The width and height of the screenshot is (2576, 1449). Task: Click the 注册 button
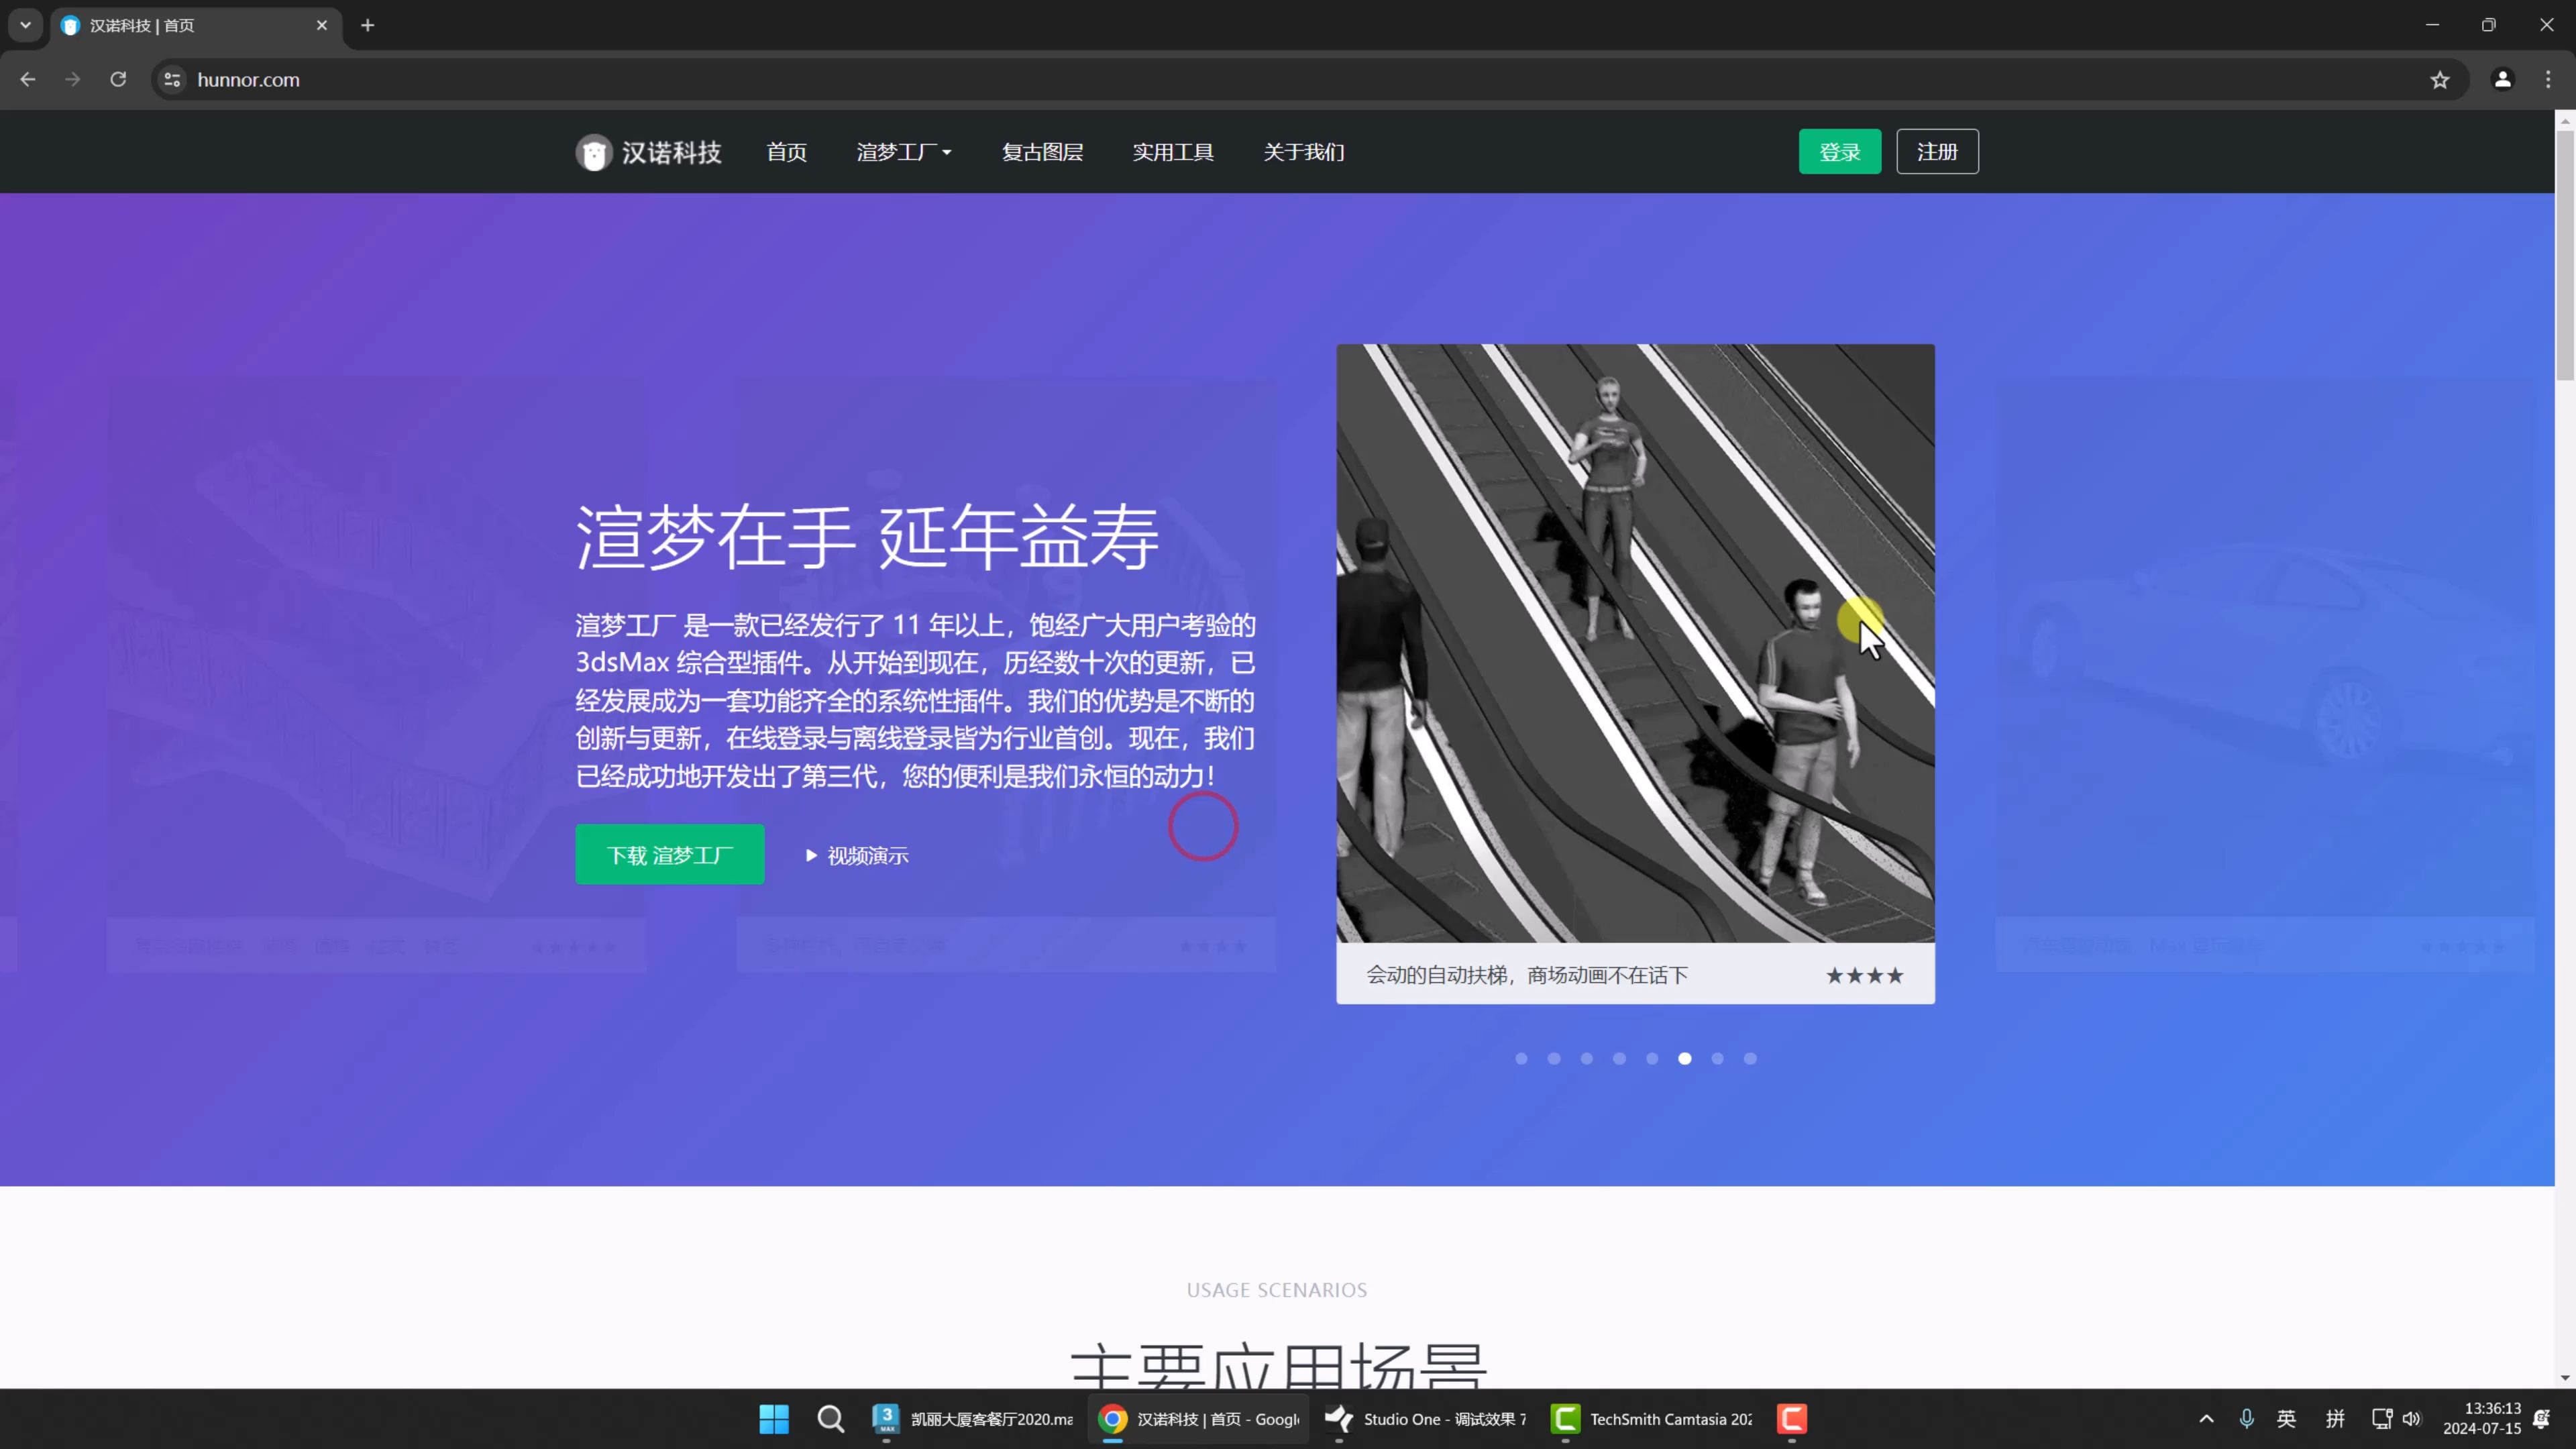pos(1937,152)
